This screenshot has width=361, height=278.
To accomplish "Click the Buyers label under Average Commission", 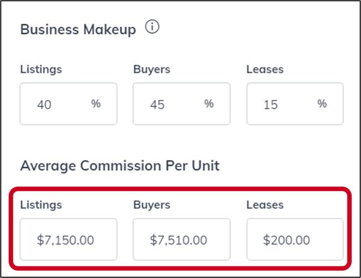I will 152,205.
